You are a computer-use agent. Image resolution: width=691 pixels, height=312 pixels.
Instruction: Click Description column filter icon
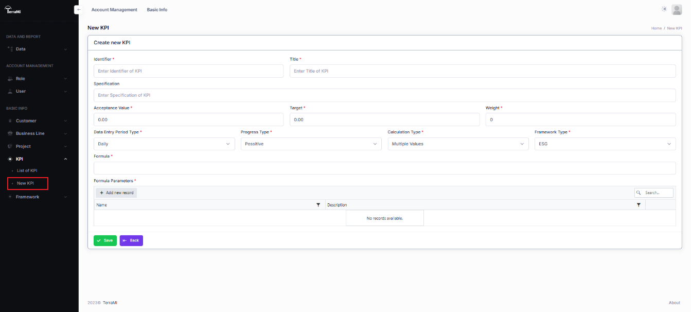639,205
